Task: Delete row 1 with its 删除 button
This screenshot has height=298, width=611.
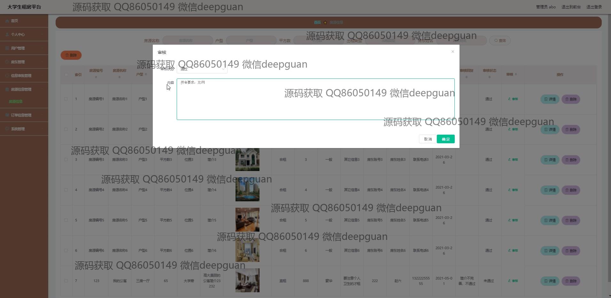Action: tap(571, 99)
